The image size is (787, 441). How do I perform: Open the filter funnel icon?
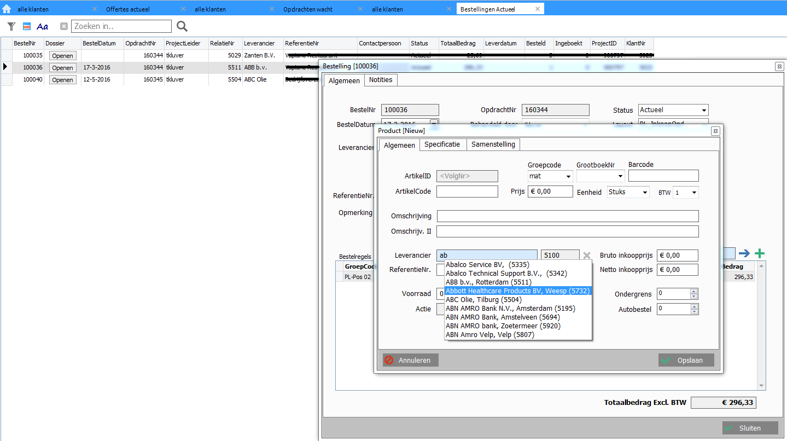point(11,26)
